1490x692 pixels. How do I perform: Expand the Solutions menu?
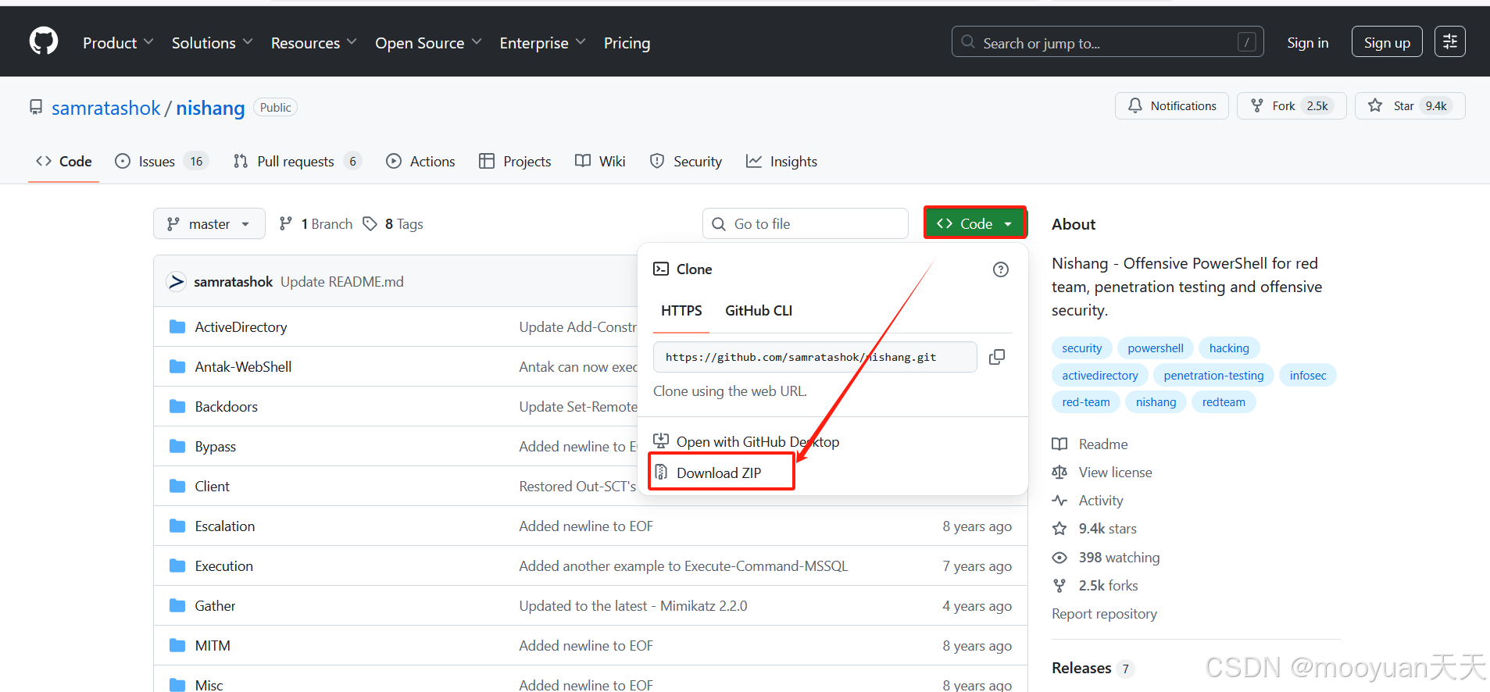(212, 43)
